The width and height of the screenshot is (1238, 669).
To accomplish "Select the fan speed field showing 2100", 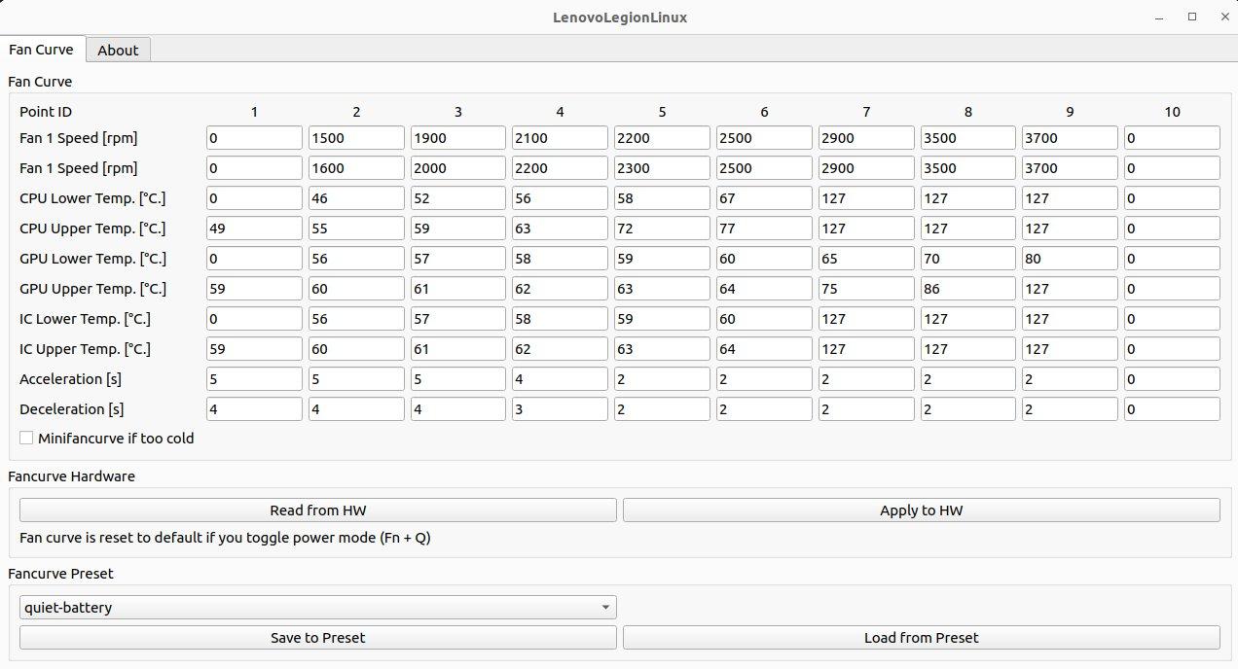I will tap(561, 138).
